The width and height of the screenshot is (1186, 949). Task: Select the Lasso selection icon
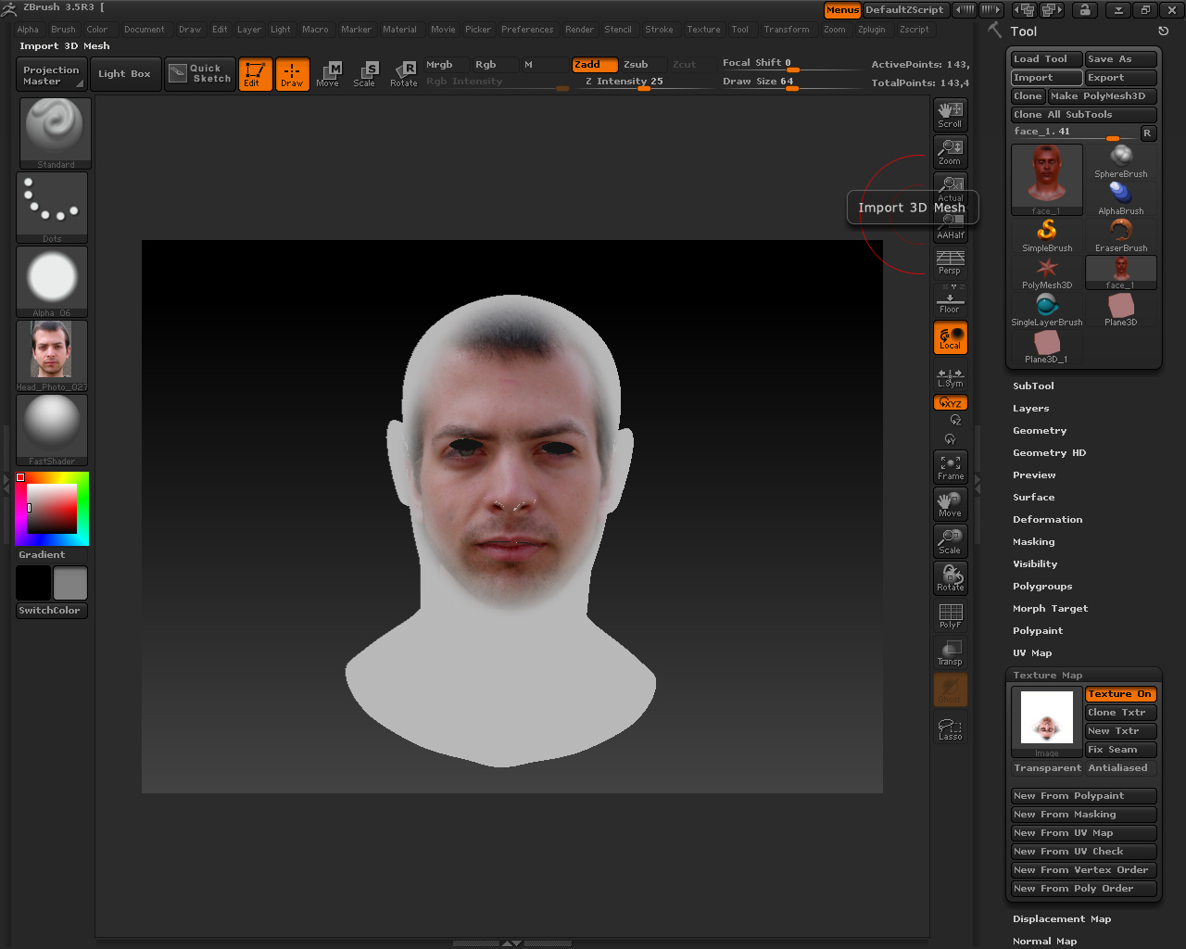tap(950, 728)
